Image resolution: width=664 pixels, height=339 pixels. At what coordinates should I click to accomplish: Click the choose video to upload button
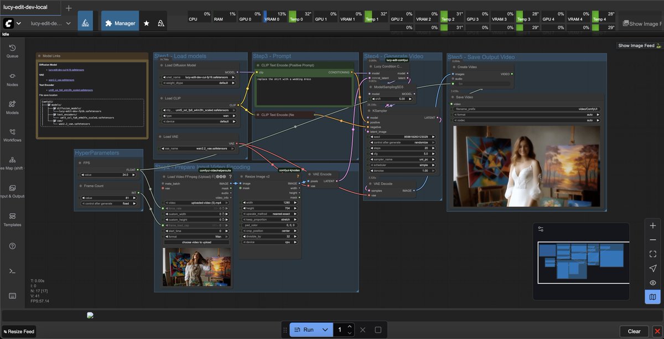click(196, 242)
